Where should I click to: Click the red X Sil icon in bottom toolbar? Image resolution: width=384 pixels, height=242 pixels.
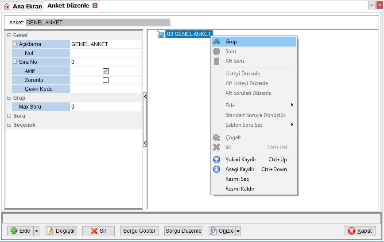[94, 231]
